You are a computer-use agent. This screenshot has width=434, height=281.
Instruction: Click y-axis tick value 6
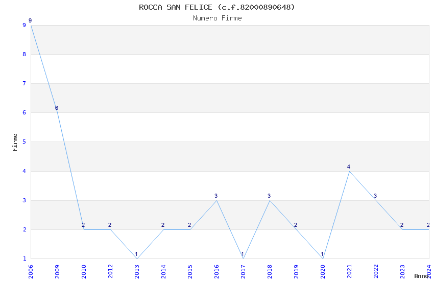coord(25,112)
